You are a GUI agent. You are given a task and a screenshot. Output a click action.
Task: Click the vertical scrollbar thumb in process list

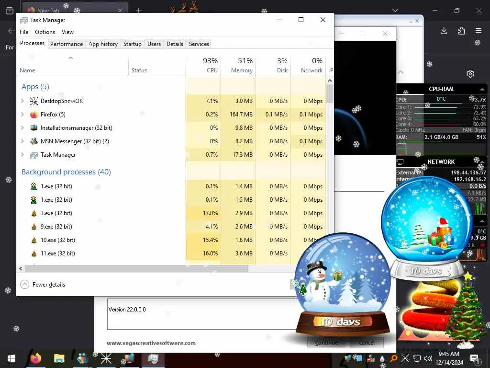[330, 93]
